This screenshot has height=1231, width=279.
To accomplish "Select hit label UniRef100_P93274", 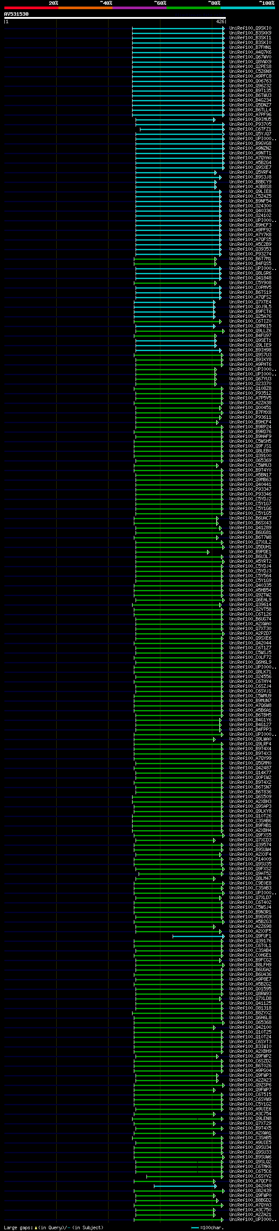I will coord(250,254).
